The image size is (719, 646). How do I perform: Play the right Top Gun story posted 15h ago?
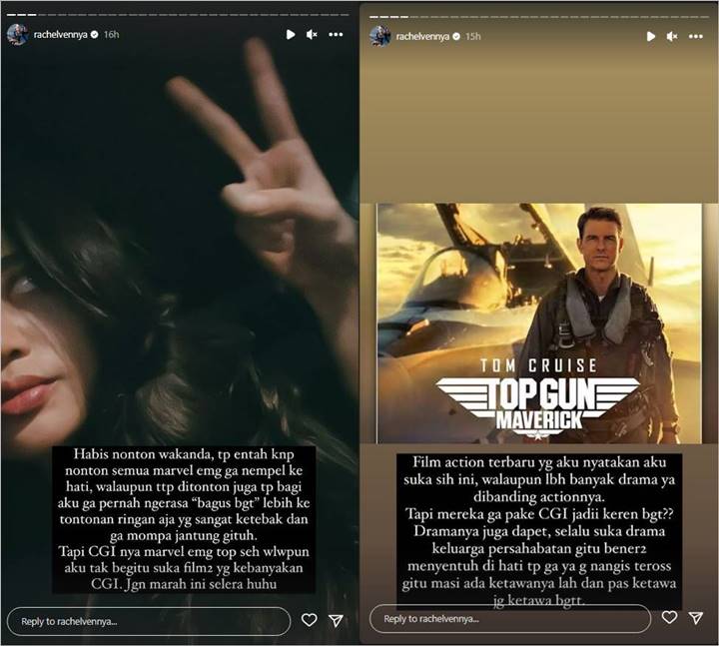pos(650,36)
